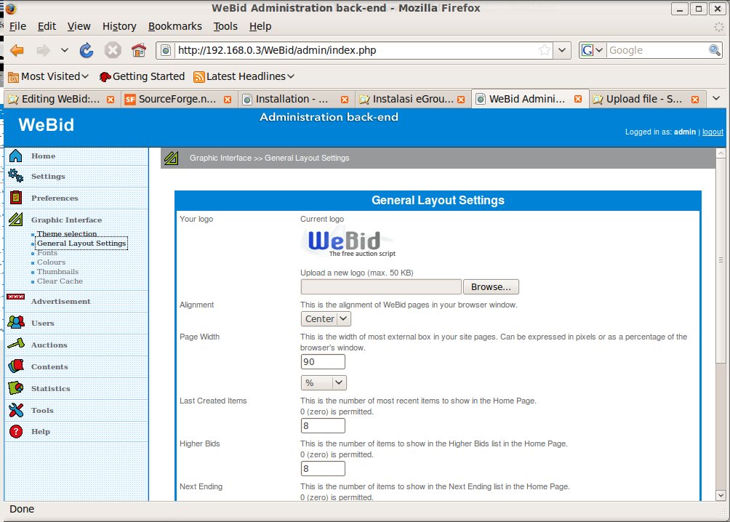
Task: Click the Statistics pie chart icon
Action: pyautogui.click(x=16, y=388)
